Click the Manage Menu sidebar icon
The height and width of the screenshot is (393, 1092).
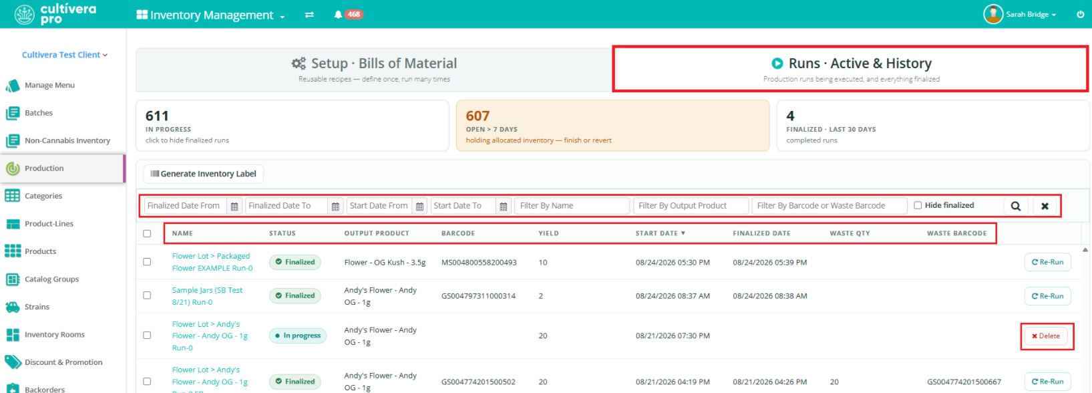[x=12, y=86]
